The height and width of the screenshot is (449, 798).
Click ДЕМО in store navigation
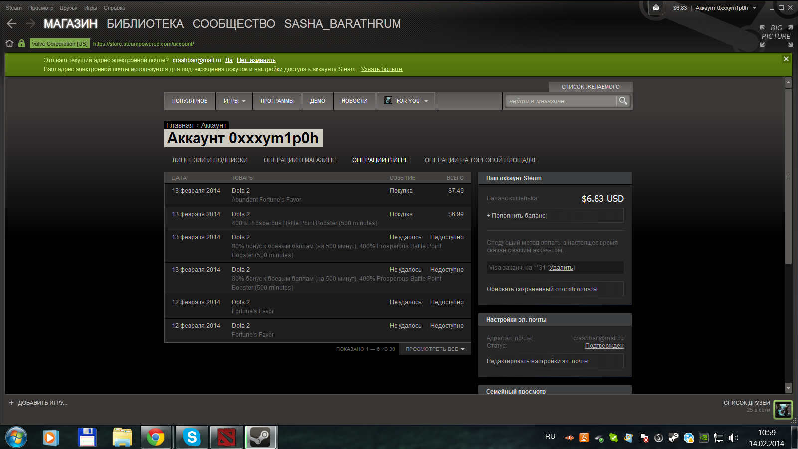pyautogui.click(x=318, y=101)
